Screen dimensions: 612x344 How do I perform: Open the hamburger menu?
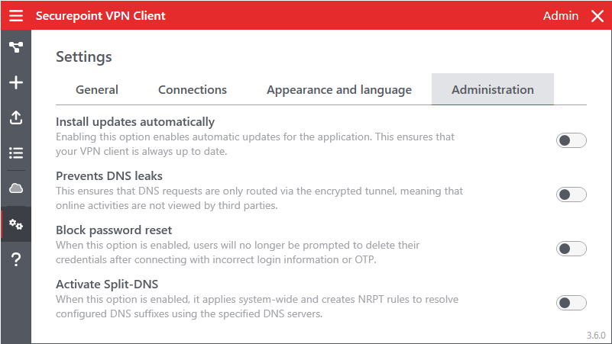(16, 15)
